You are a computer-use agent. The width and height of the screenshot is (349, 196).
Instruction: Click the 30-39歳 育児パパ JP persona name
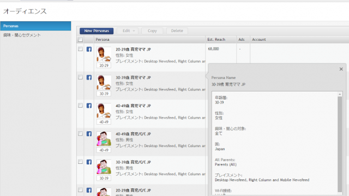pos(133,162)
